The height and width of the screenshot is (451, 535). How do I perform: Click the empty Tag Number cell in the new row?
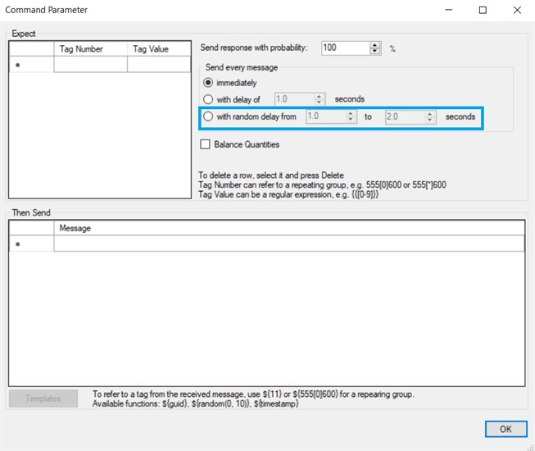(x=90, y=64)
